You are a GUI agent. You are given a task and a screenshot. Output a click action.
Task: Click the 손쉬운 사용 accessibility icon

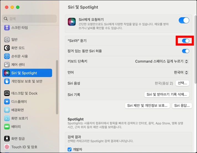7,56
